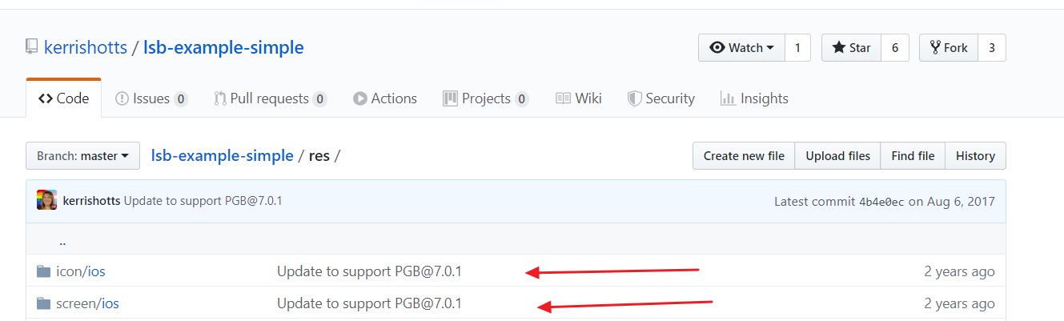Click the Upload files button
This screenshot has height=321, width=1064.
click(838, 156)
